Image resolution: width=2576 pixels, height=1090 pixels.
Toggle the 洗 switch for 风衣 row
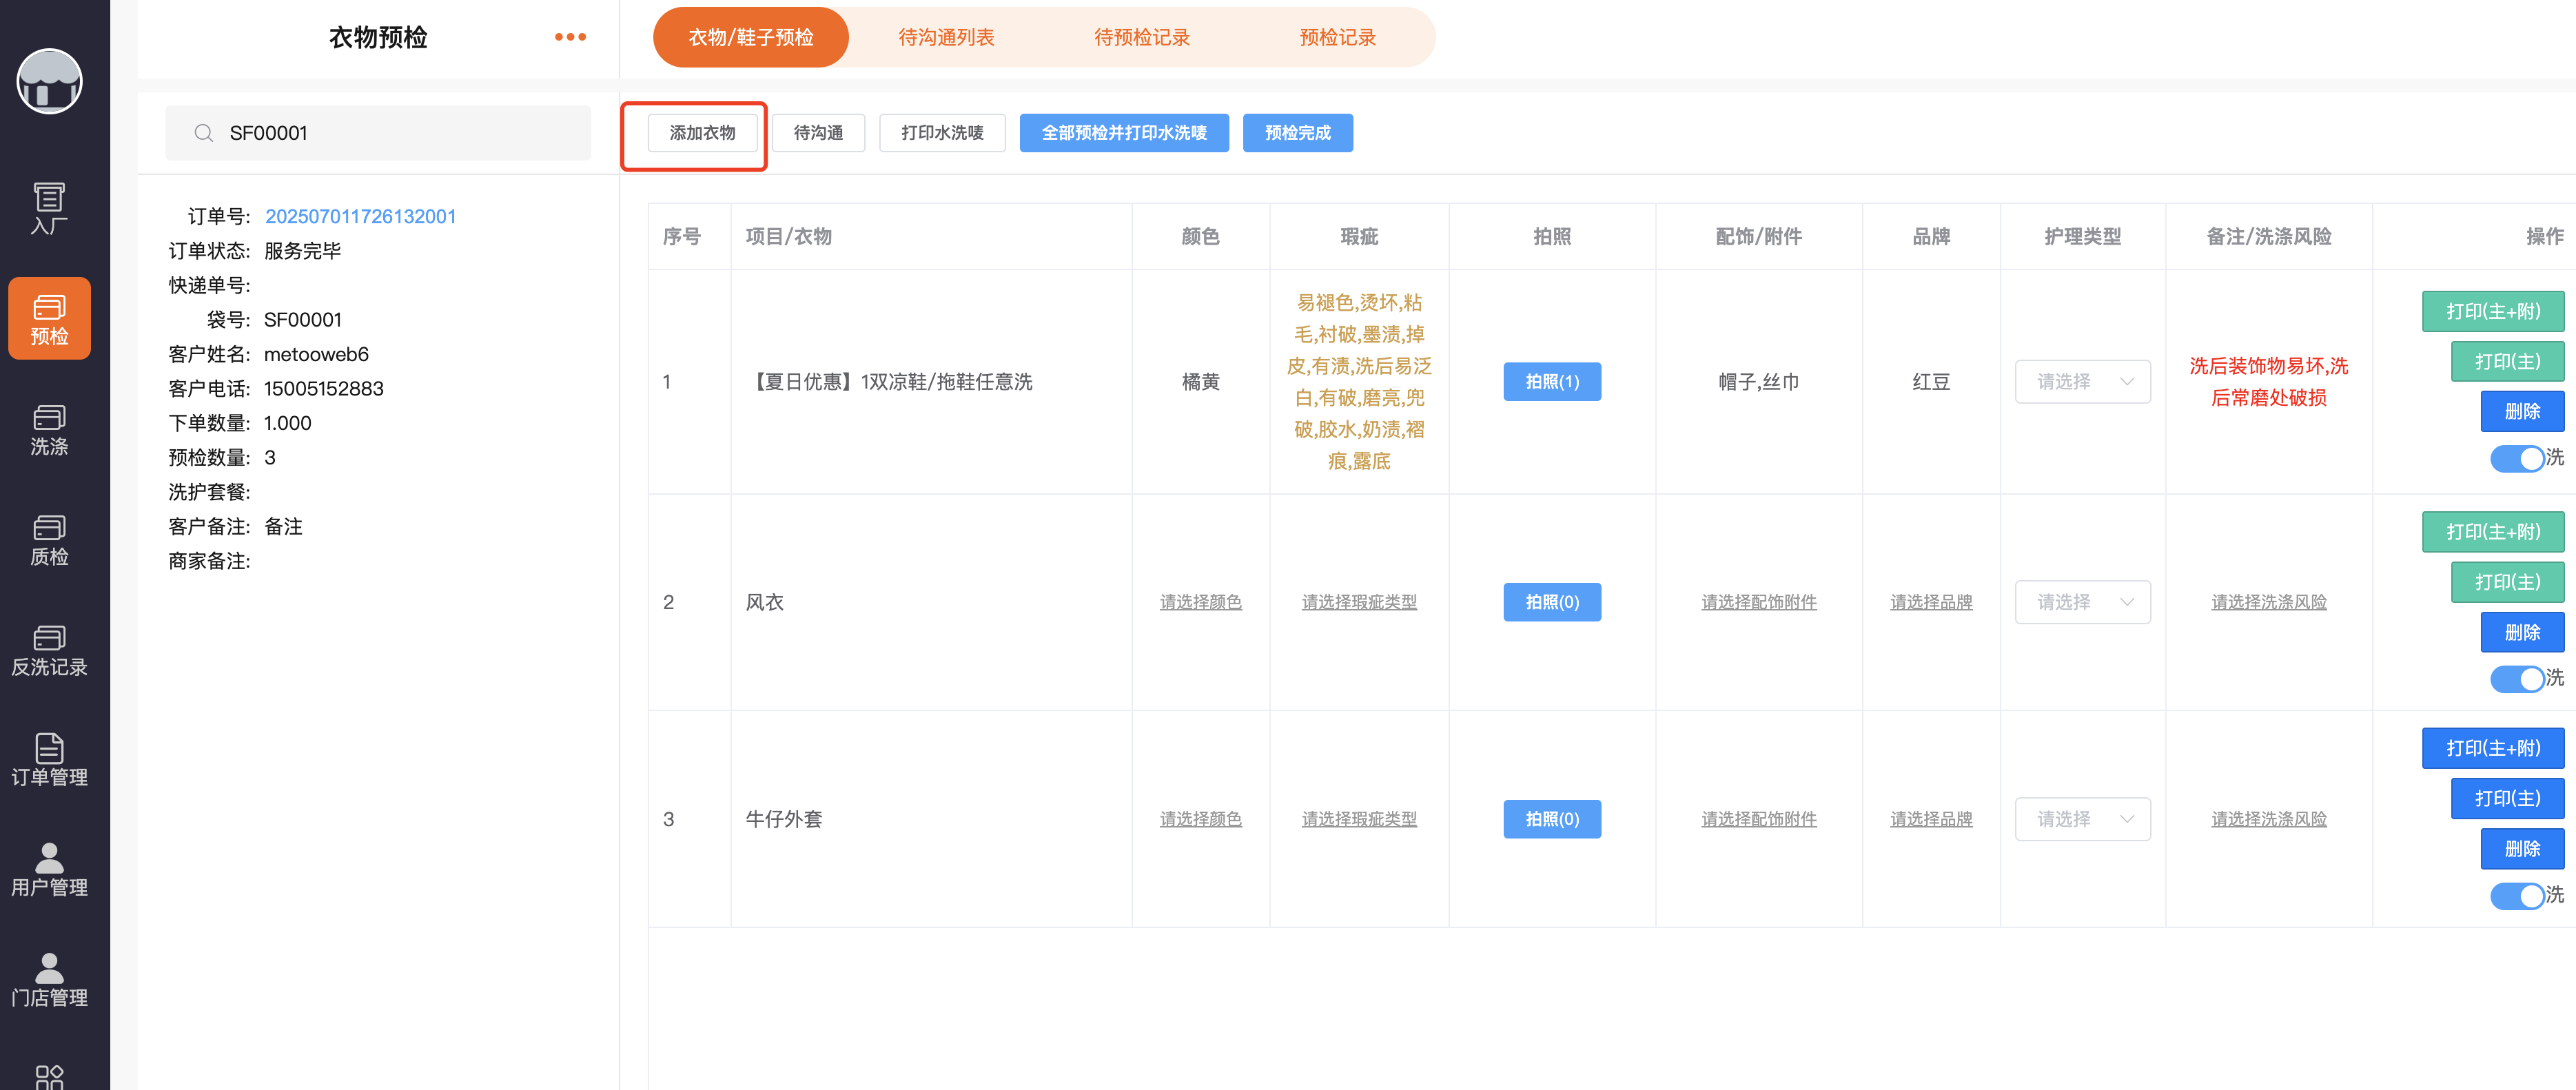pyautogui.click(x=2516, y=679)
